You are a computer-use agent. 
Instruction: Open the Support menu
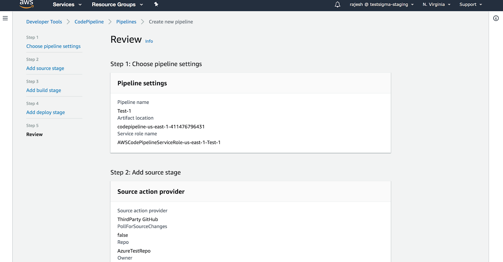[471, 4]
